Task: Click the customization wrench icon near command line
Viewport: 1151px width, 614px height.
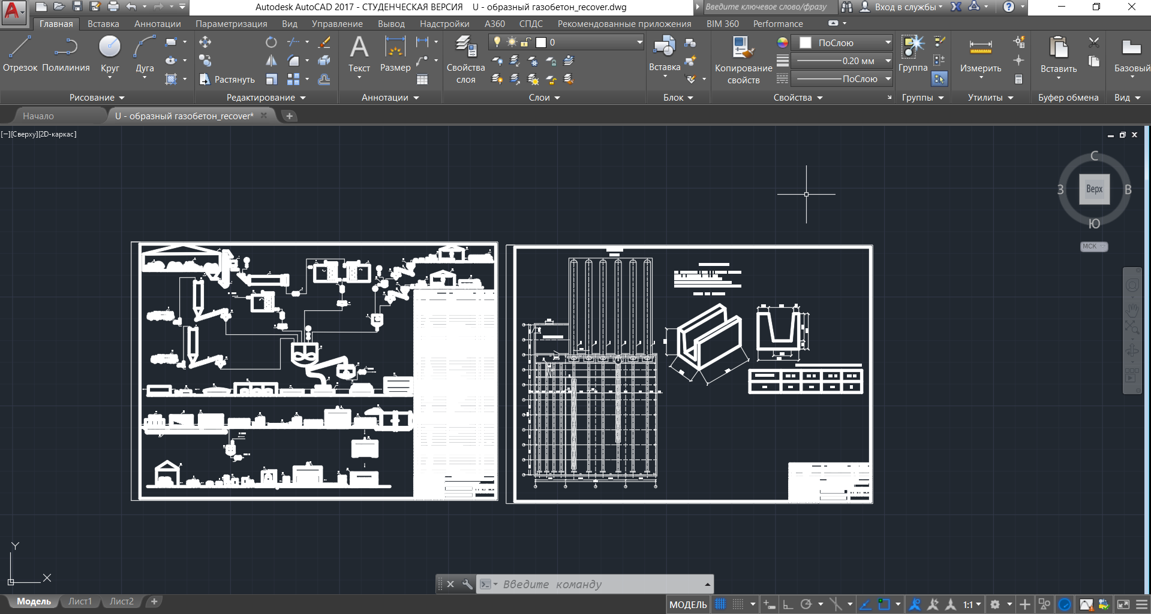Action: pyautogui.click(x=467, y=584)
